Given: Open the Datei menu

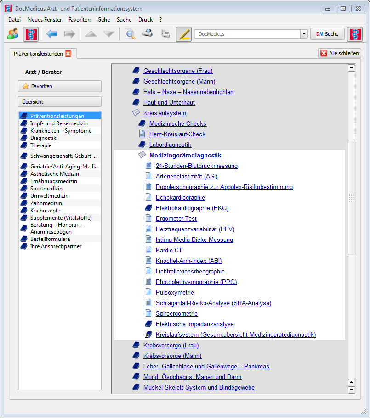Looking at the screenshot, I should pyautogui.click(x=14, y=20).
